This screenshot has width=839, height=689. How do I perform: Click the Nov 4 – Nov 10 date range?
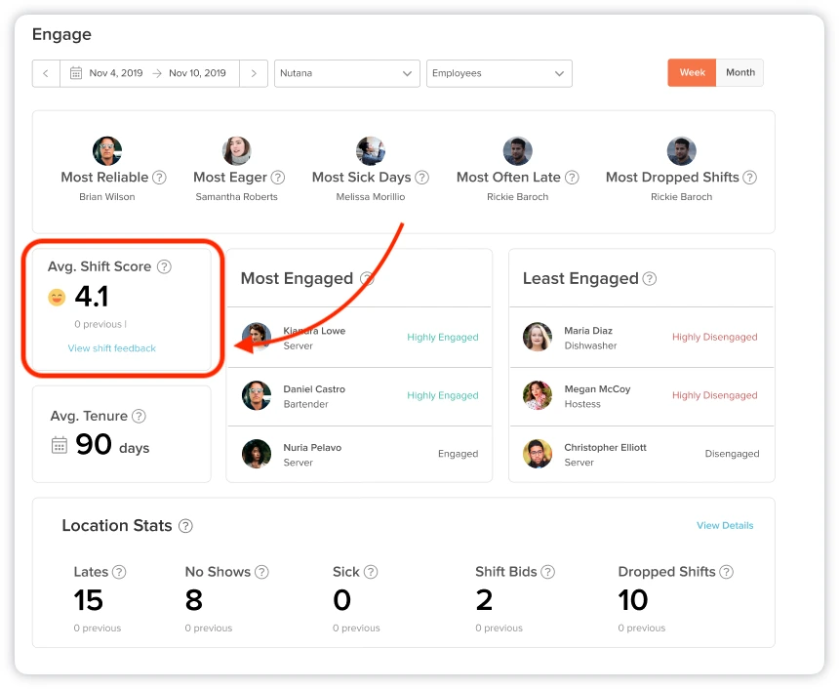(157, 73)
